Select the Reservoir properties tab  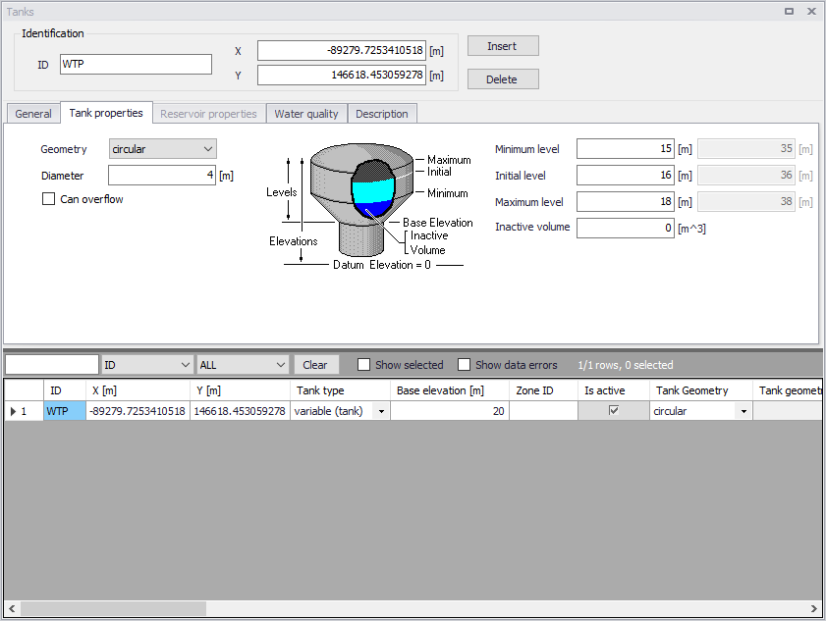pos(208,114)
